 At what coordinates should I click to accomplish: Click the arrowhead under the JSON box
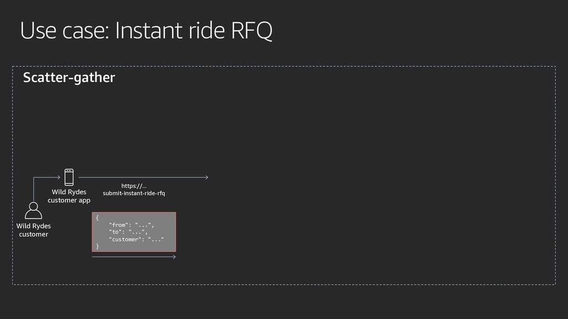pos(174,257)
